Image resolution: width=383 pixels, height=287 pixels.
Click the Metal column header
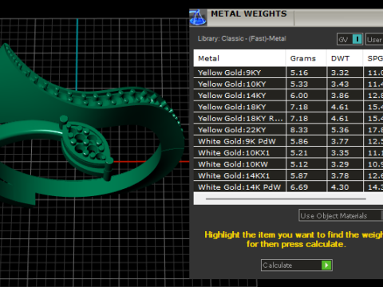point(239,58)
